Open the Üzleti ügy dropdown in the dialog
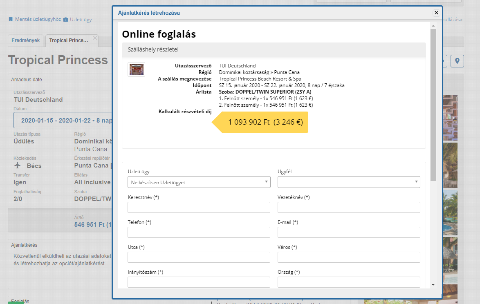Image resolution: width=480 pixels, height=304 pixels. [199, 182]
